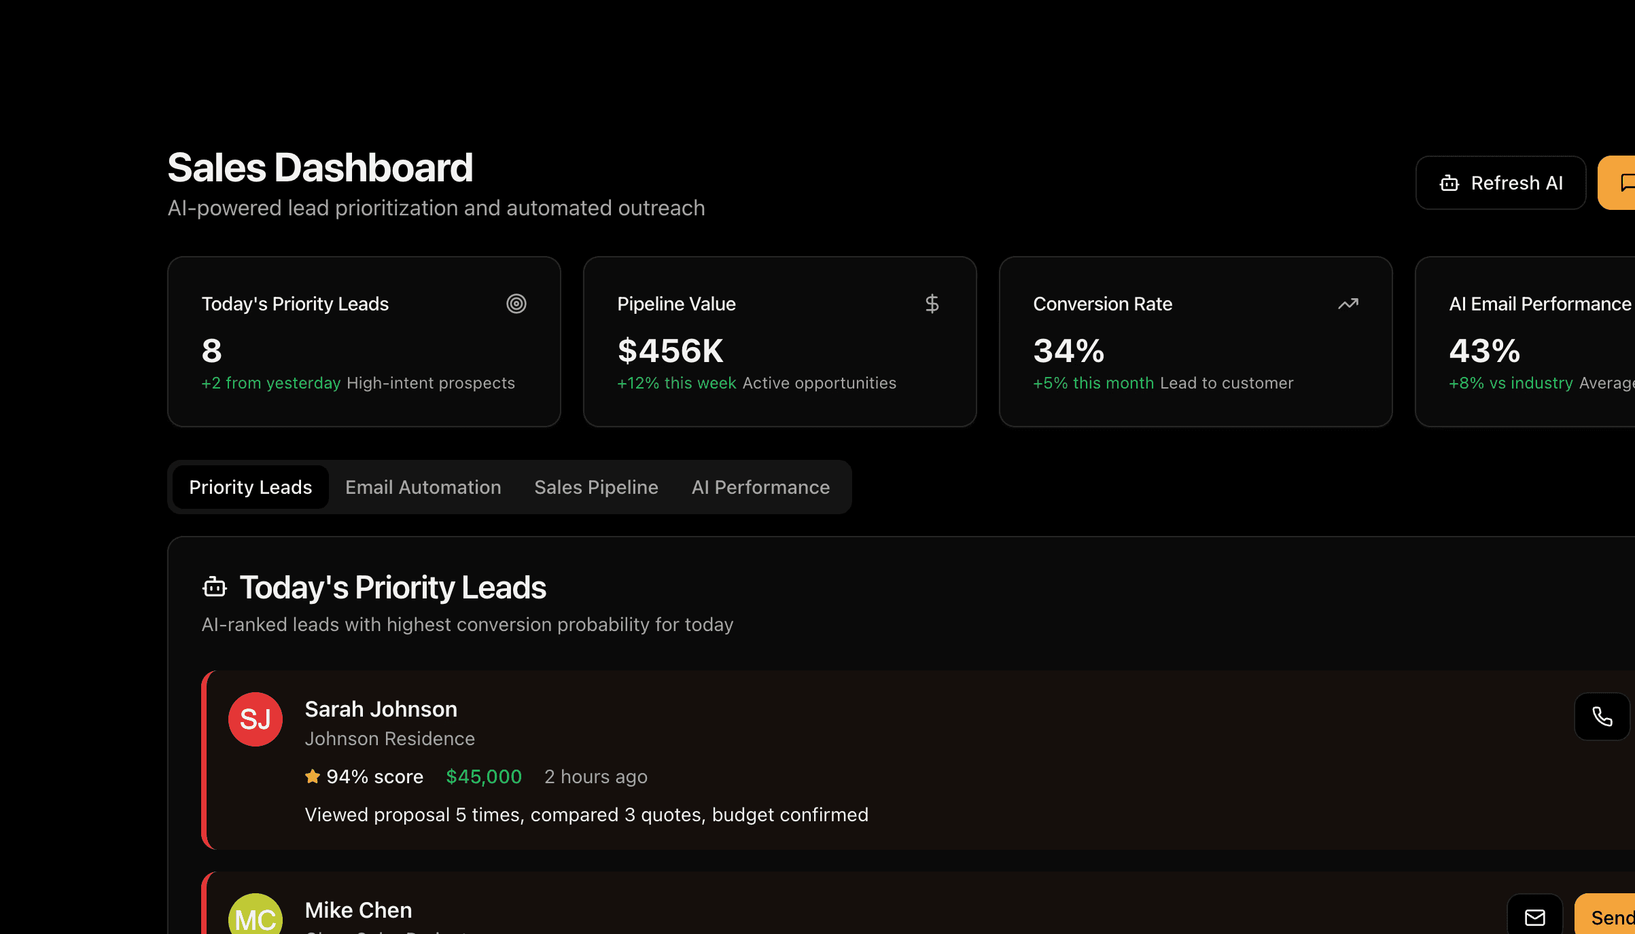Select the Priority Leads tab
This screenshot has height=934, width=1635.
pos(250,487)
